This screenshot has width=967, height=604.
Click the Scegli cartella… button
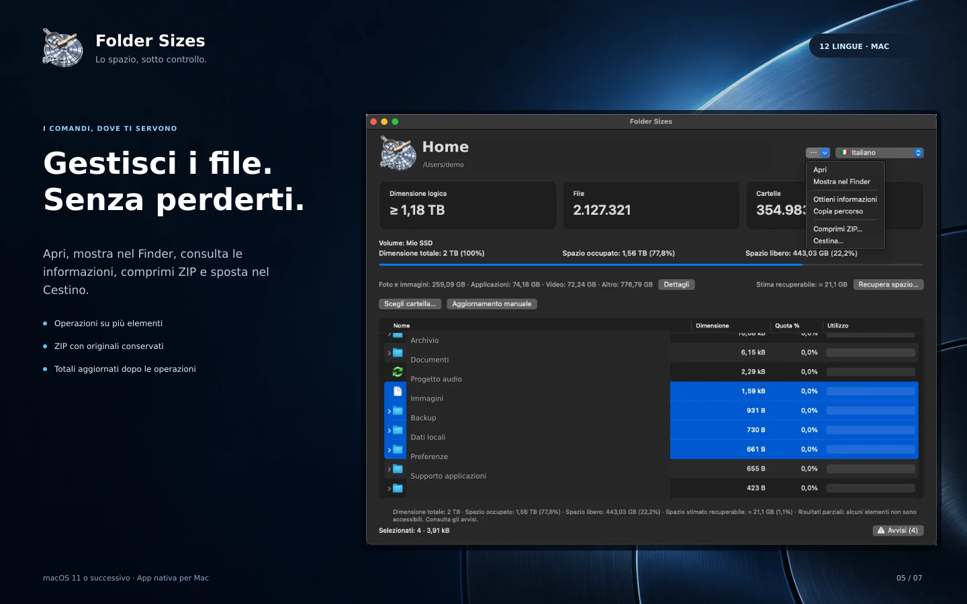tap(410, 304)
